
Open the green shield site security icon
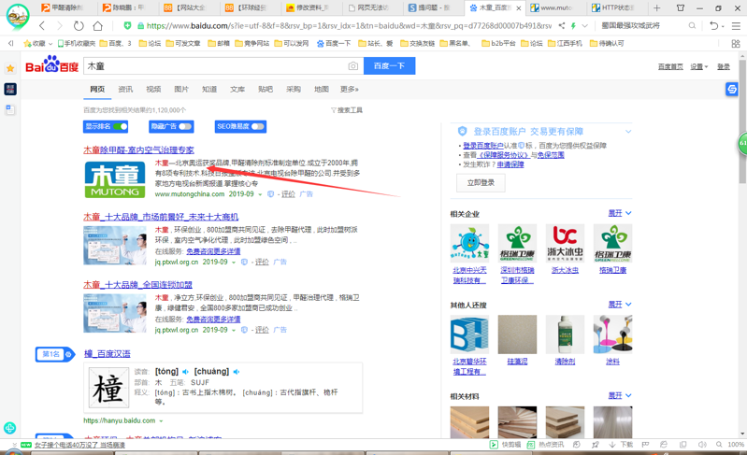tap(128, 26)
